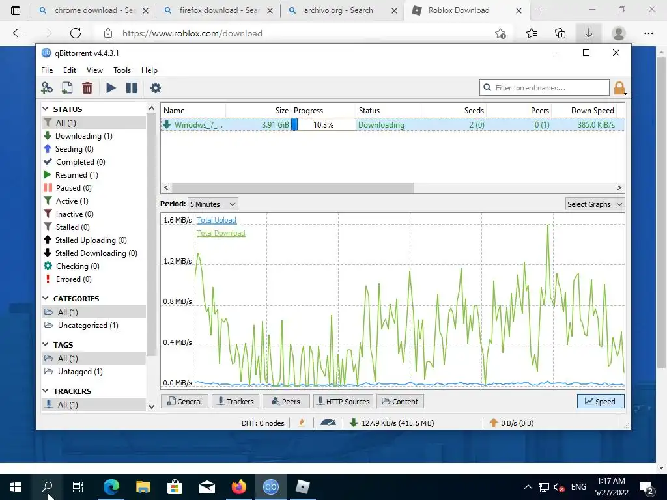
Task: Resume torrents with the blue play icon
Action: [x=111, y=88]
